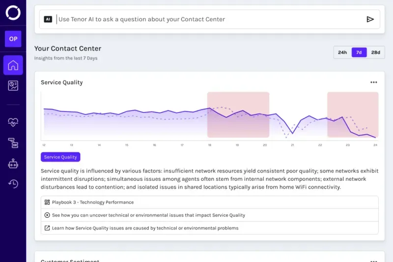Image resolution: width=393 pixels, height=262 pixels.
Task: Select the server stack sidebar icon
Action: click(x=13, y=143)
